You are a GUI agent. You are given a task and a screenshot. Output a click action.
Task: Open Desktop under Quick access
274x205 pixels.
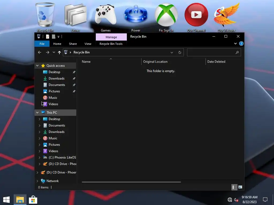tap(54, 72)
